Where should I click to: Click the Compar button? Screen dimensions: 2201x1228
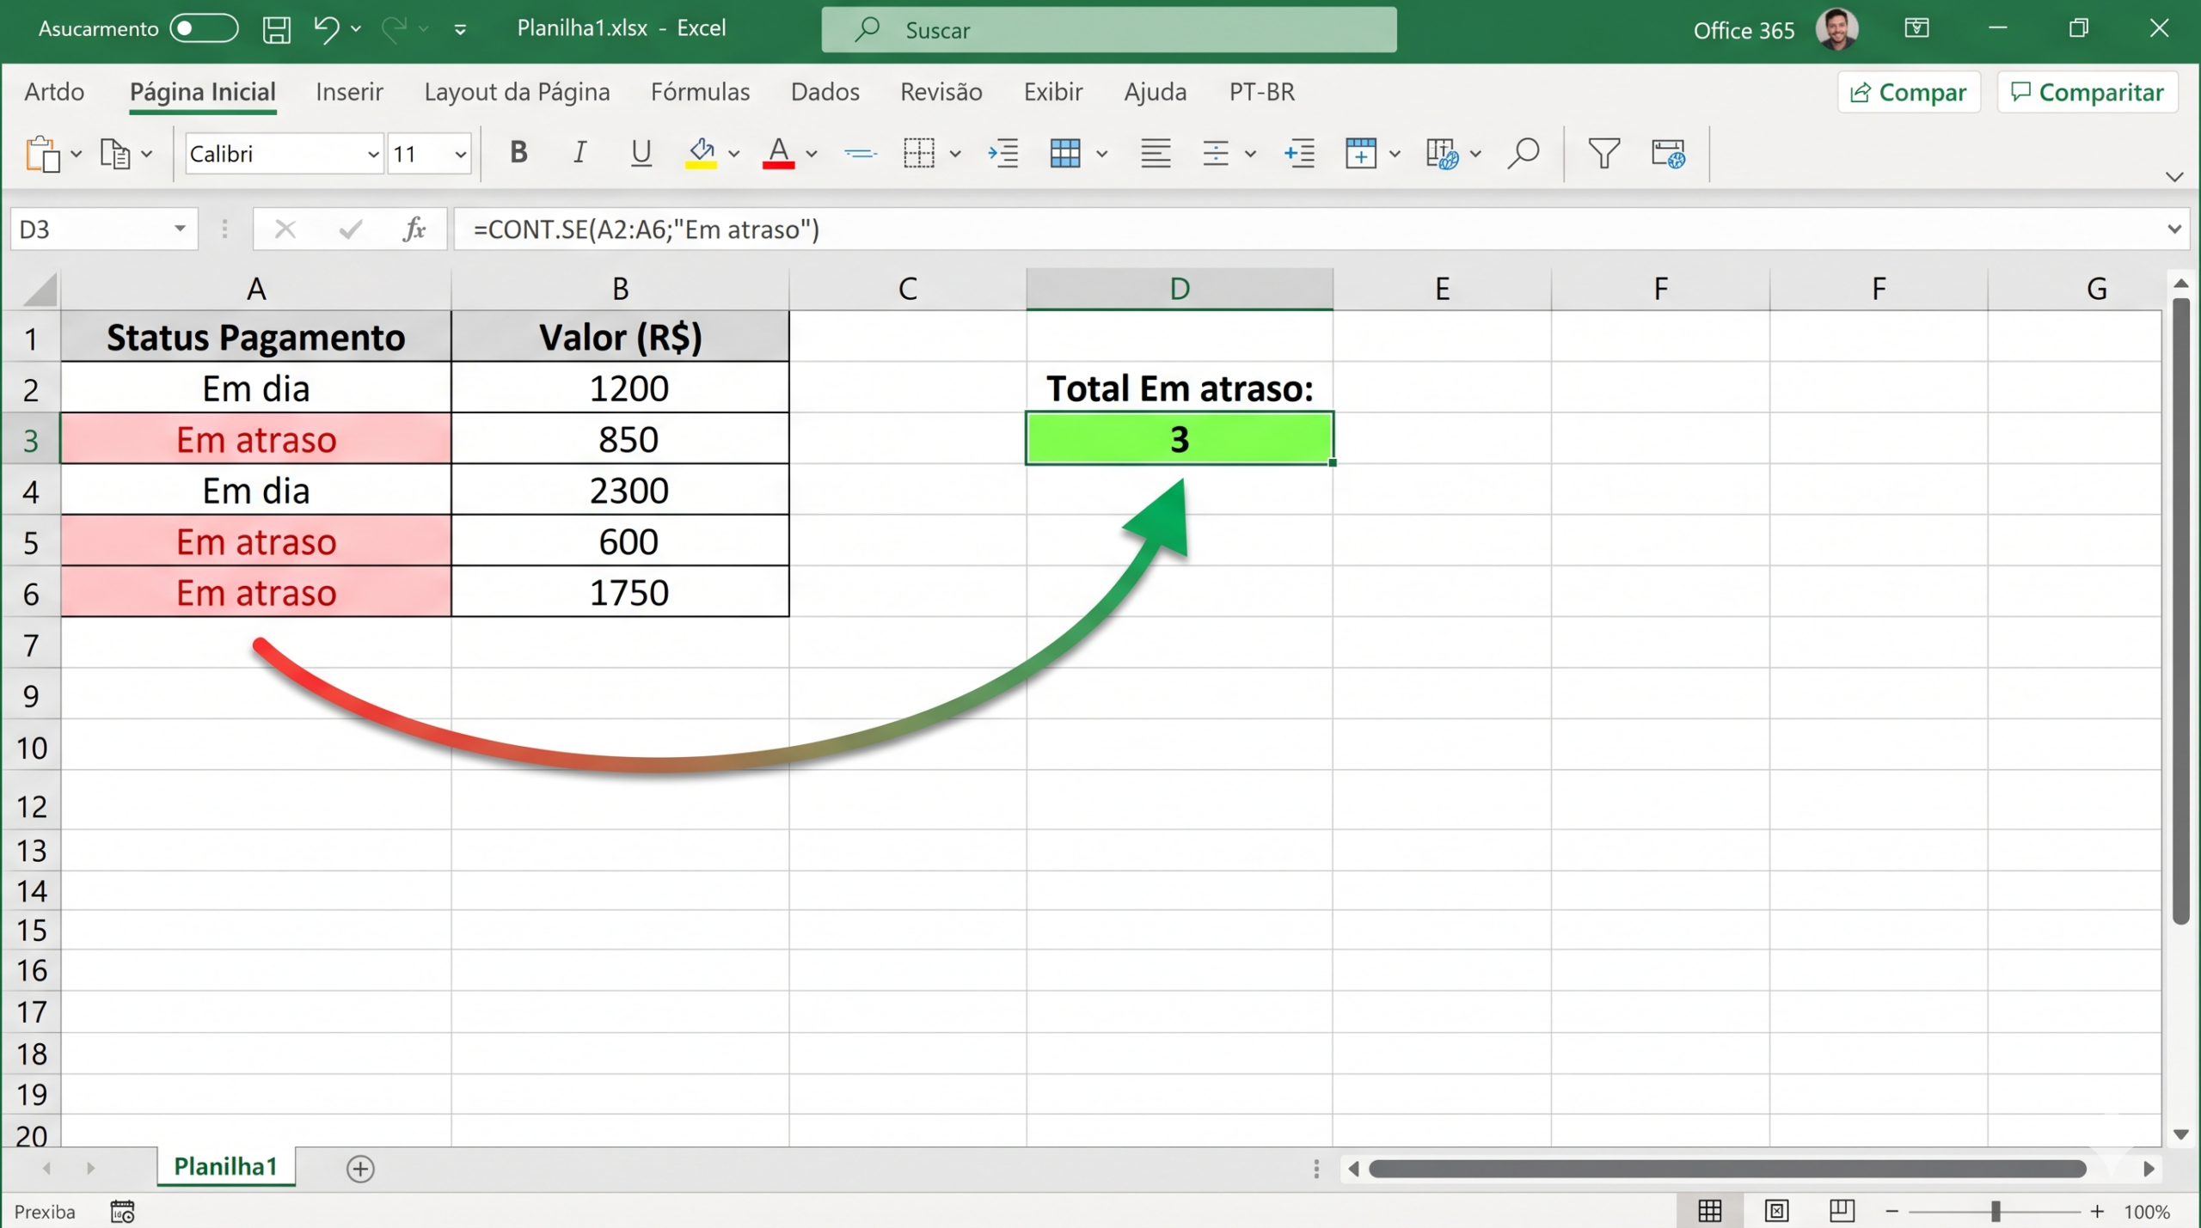click(x=1909, y=92)
